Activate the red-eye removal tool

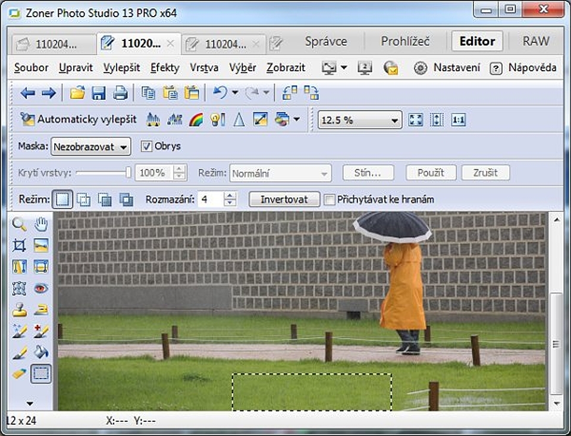pyautogui.click(x=41, y=288)
